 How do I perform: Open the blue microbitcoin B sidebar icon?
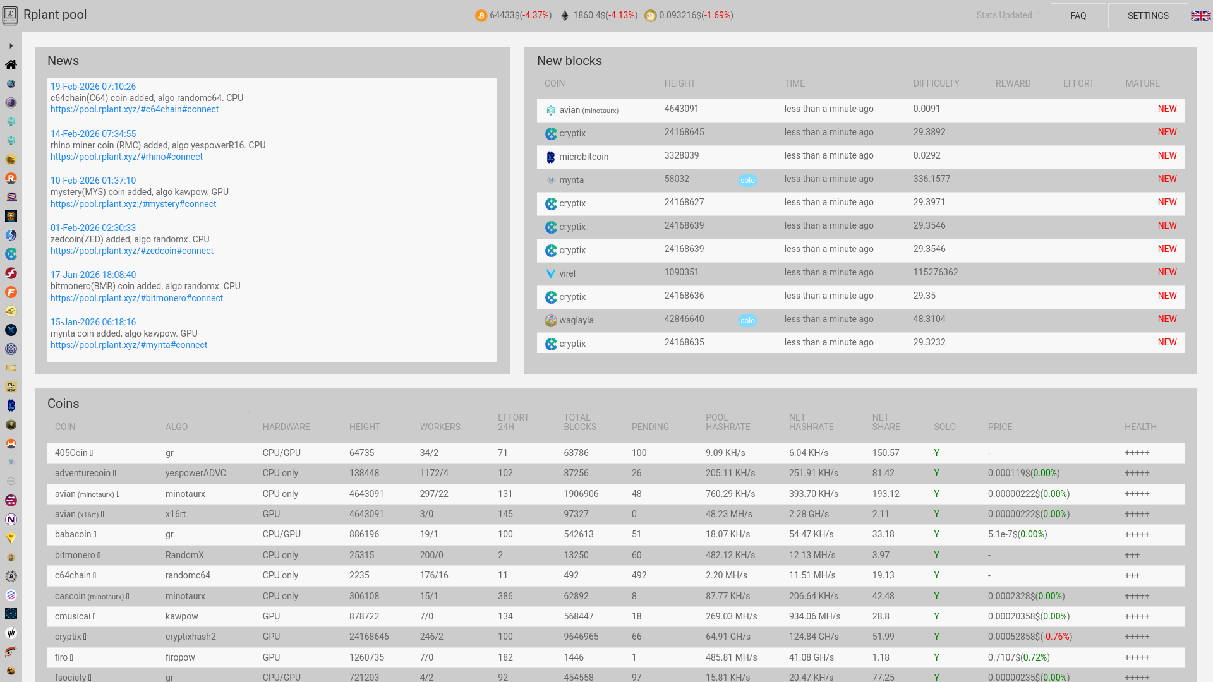pyautogui.click(x=11, y=405)
